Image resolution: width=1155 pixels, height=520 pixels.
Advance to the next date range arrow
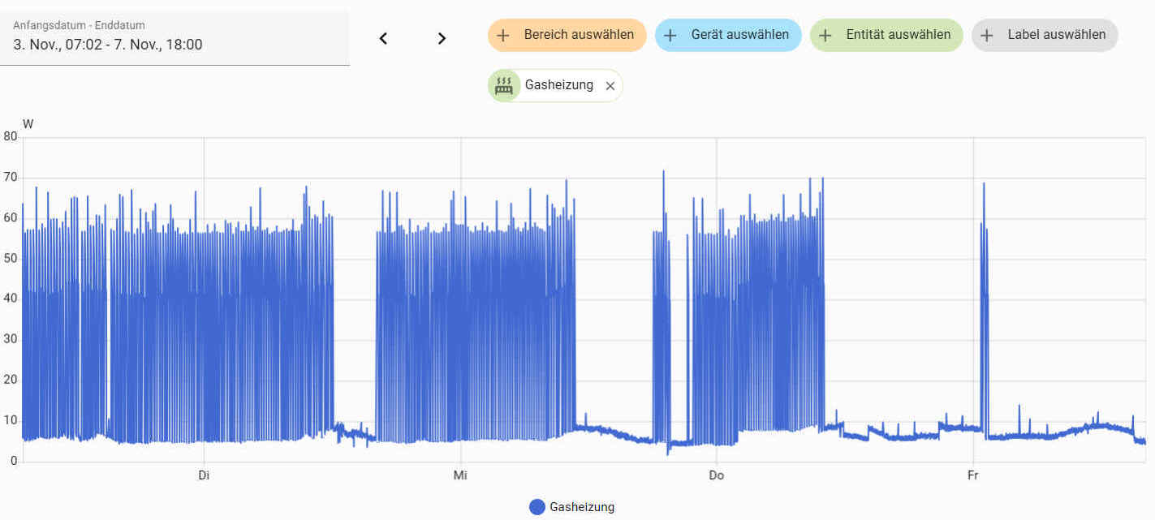click(x=442, y=38)
